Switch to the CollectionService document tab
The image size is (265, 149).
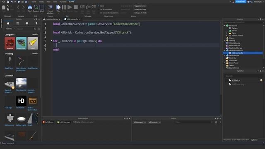[52, 19]
